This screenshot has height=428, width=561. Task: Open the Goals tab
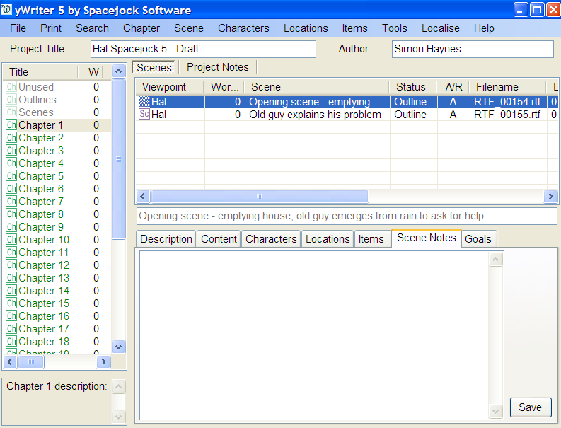(x=478, y=239)
